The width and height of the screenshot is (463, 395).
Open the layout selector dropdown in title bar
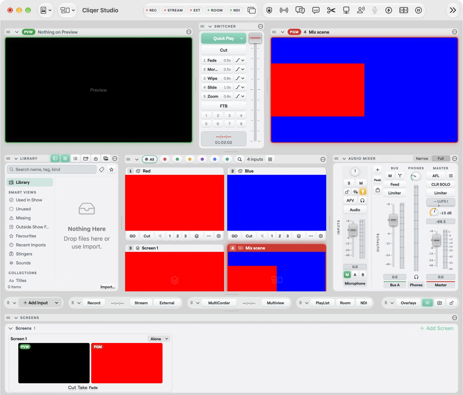pyautogui.click(x=67, y=10)
